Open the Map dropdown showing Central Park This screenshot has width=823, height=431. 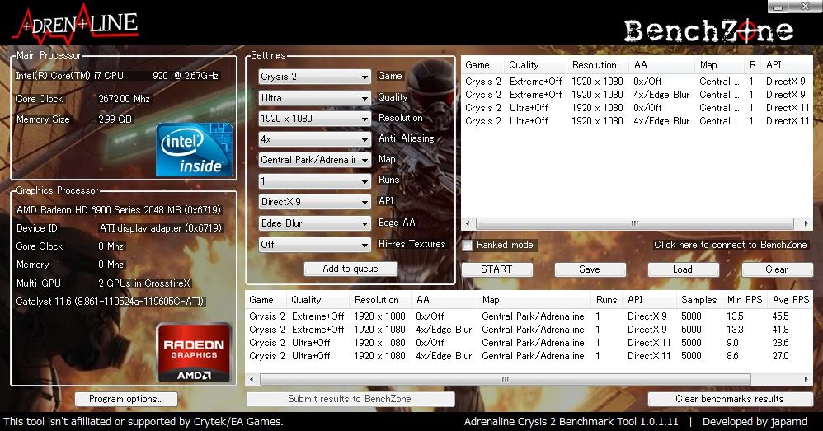coord(314,160)
